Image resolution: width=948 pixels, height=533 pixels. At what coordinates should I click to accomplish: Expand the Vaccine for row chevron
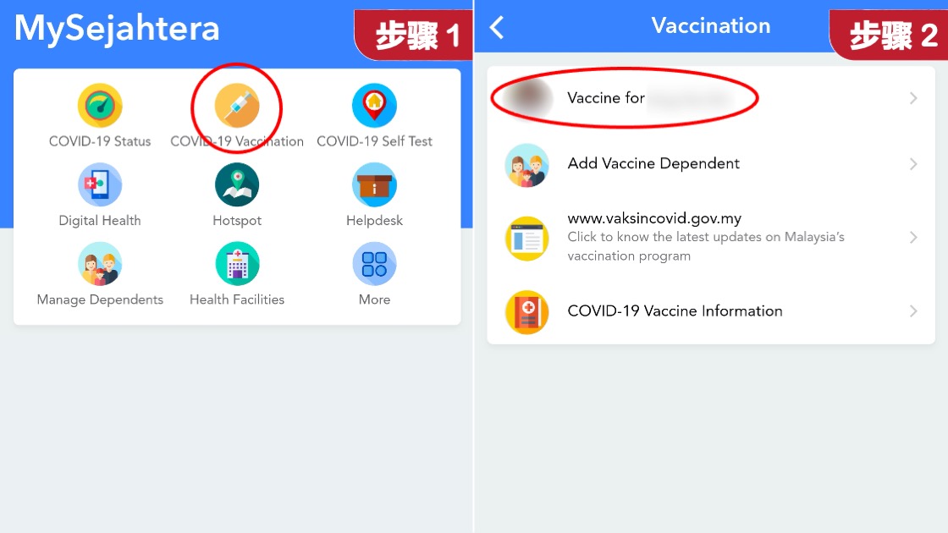point(913,98)
